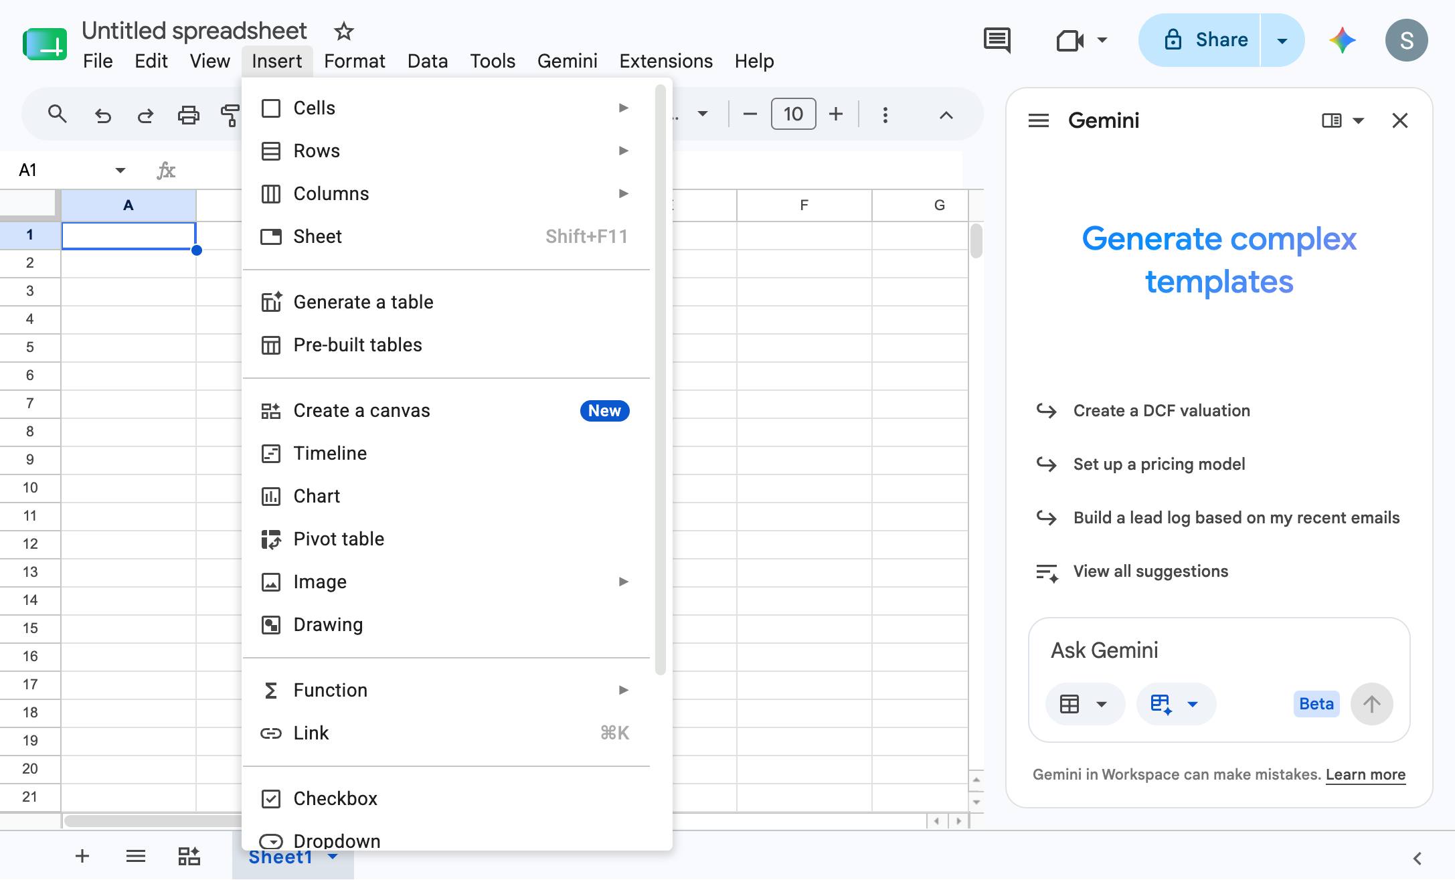Click the Share button
Image resolution: width=1455 pixels, height=880 pixels.
(x=1199, y=40)
